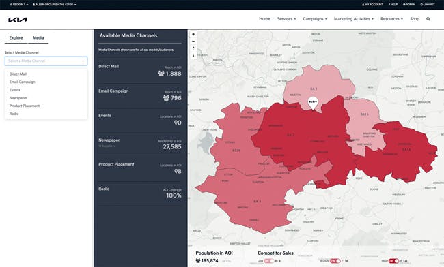
Task: Open the search magnifier icon
Action: pos(428,19)
